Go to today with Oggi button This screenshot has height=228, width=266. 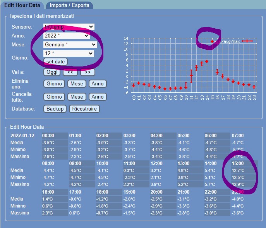[52, 72]
